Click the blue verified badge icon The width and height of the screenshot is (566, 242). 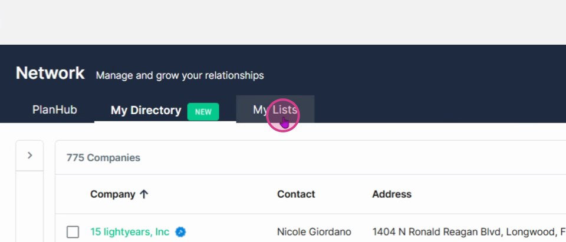click(x=180, y=232)
